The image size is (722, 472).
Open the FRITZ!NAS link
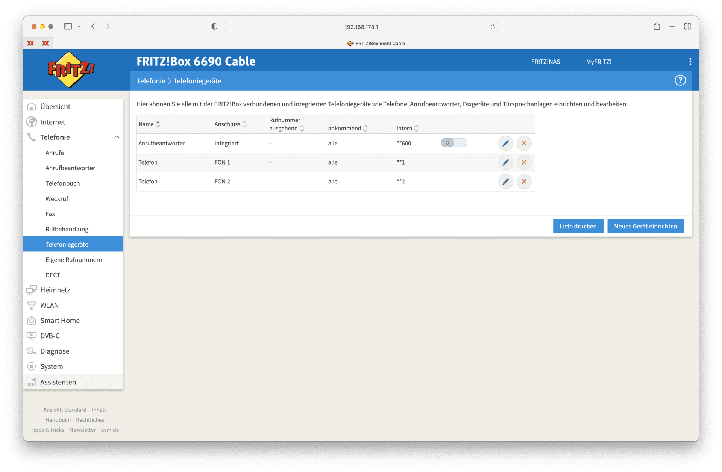545,62
